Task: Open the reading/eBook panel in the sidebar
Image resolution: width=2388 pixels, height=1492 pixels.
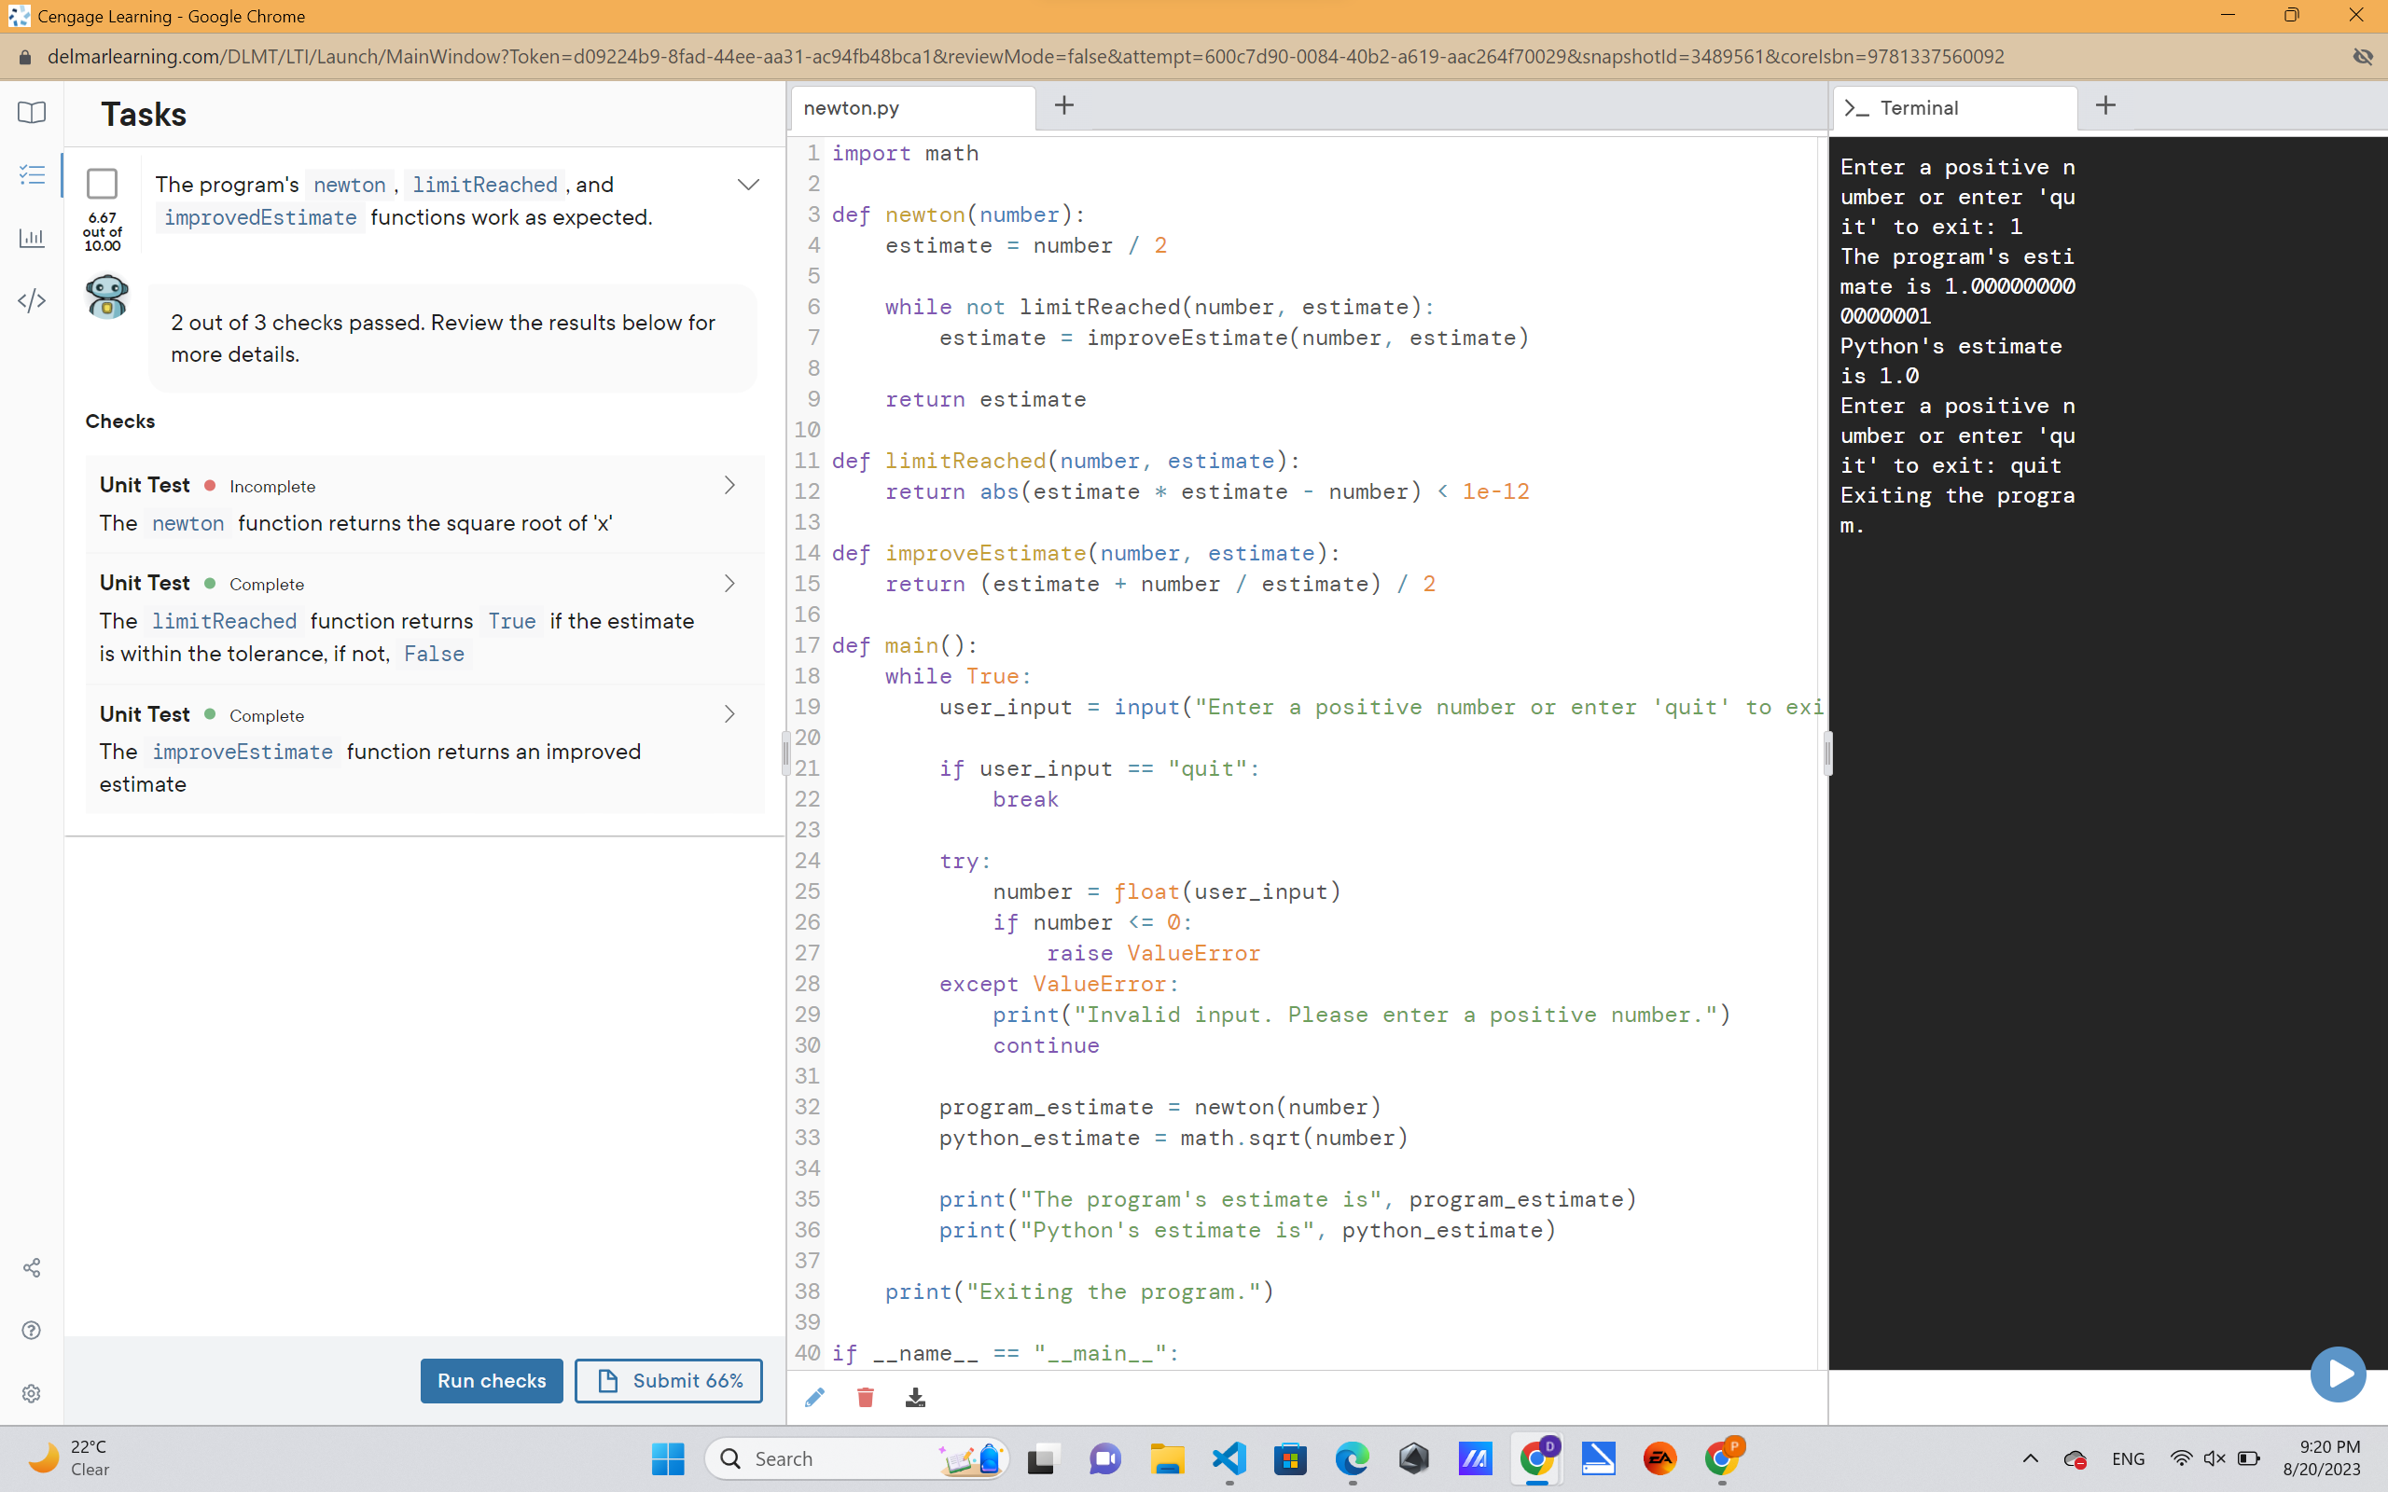Action: 31,113
